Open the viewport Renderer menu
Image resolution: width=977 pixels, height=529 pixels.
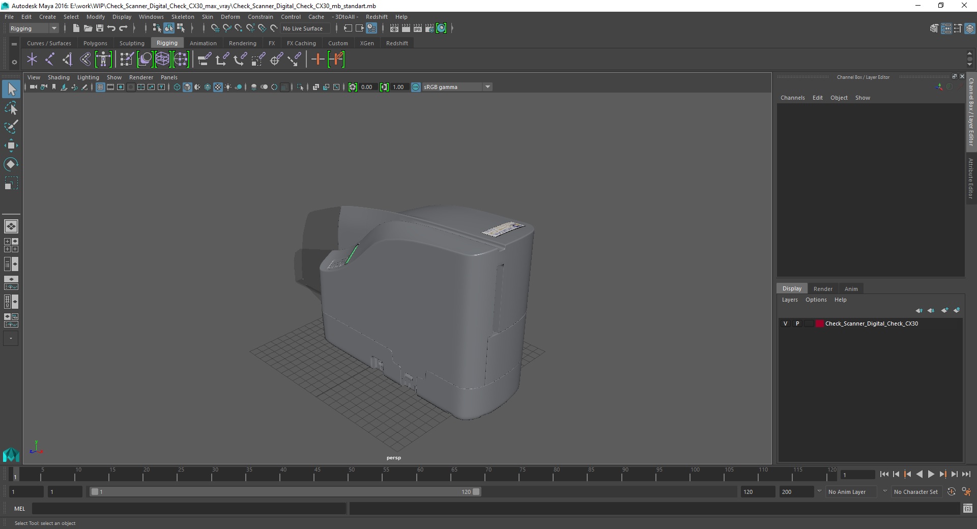(141, 77)
